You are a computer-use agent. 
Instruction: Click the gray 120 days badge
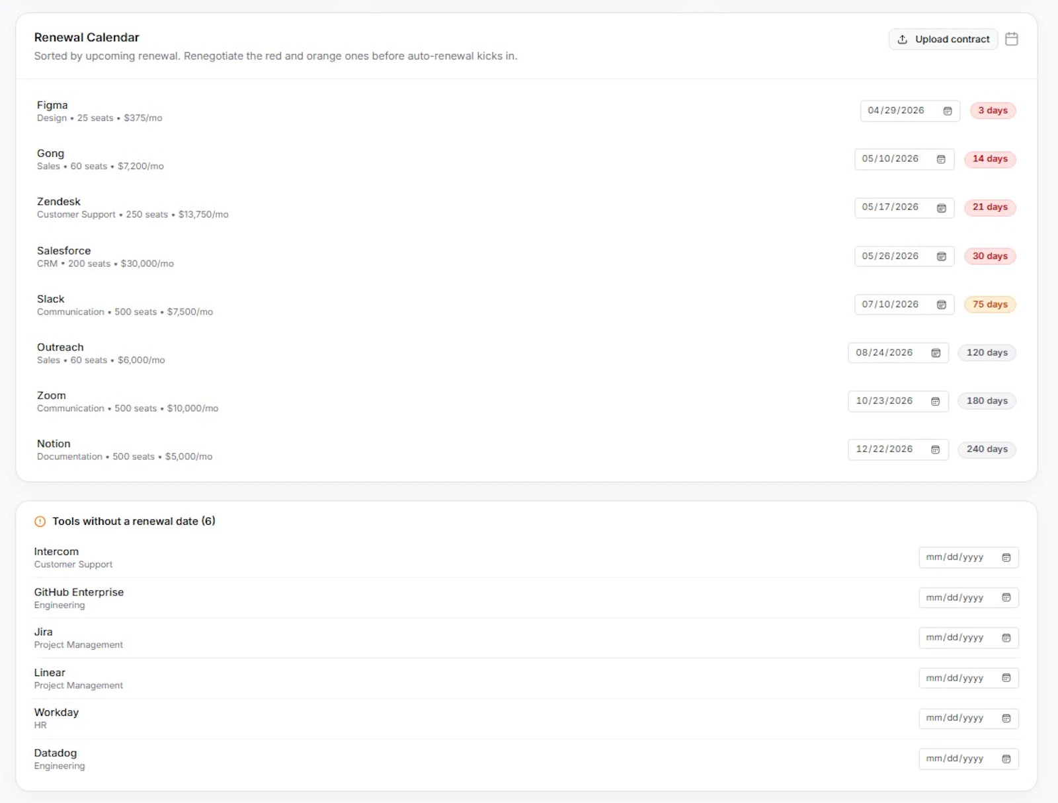(x=987, y=353)
